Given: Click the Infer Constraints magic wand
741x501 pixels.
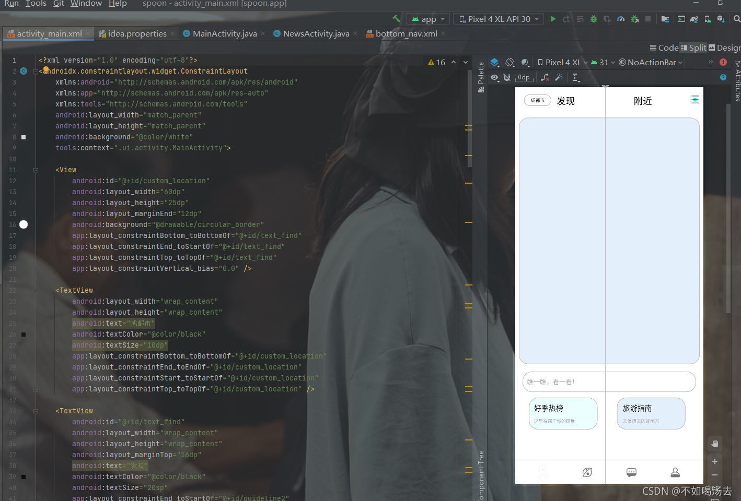Looking at the screenshot, I should (x=559, y=77).
